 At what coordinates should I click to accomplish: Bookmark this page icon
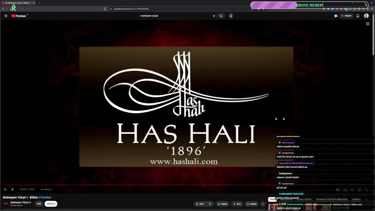point(105,9)
